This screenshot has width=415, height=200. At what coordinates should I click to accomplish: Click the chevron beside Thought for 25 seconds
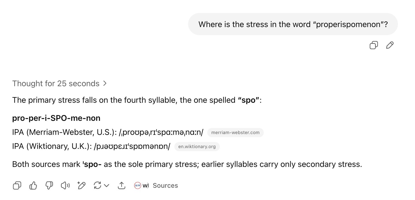[x=105, y=83]
